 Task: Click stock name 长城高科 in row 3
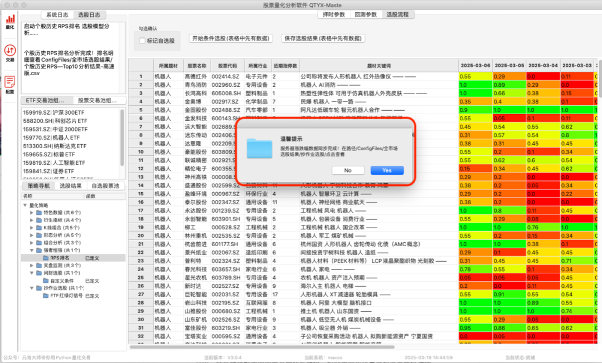click(196, 93)
